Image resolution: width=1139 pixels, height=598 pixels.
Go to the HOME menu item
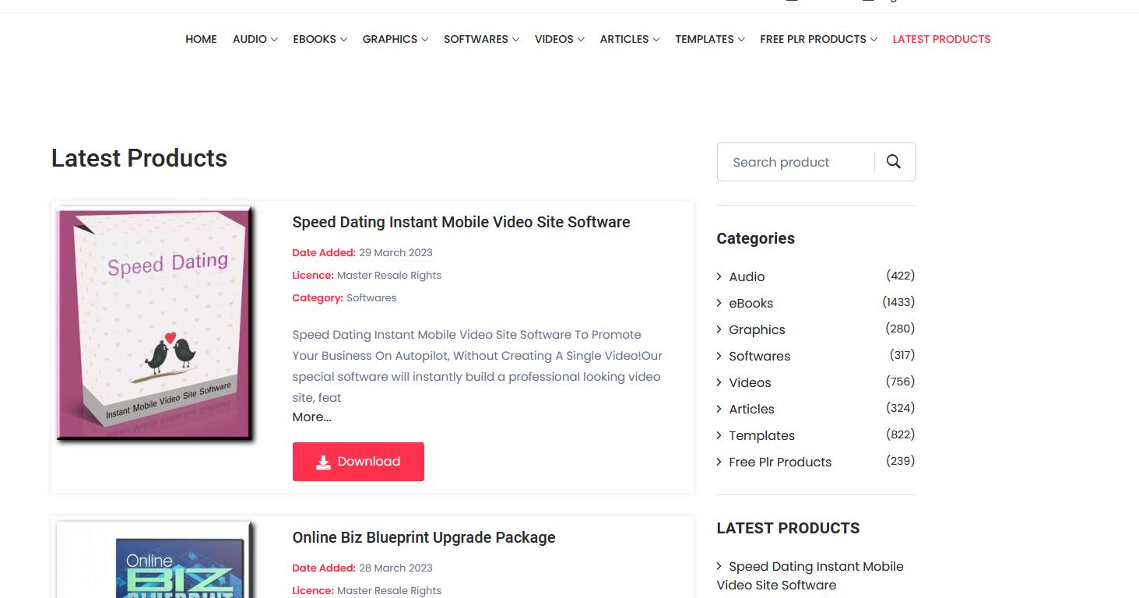click(201, 39)
